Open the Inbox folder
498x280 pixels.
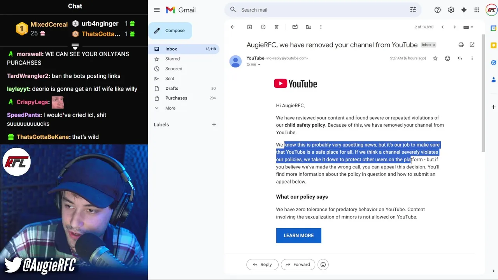tap(184, 49)
